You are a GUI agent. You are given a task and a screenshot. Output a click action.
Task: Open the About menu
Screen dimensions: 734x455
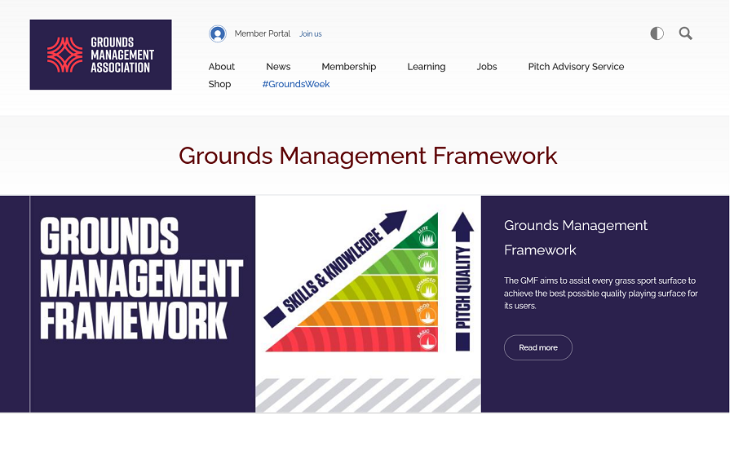click(221, 67)
